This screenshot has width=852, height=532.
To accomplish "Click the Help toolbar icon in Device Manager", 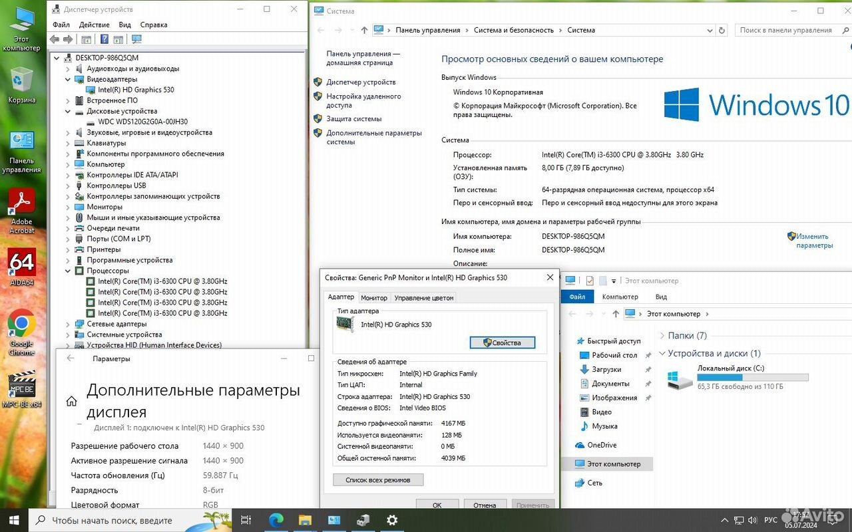I will point(104,40).
